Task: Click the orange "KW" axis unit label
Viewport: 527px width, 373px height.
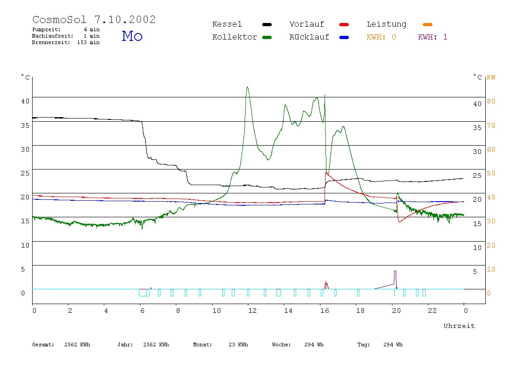Action: click(x=491, y=78)
